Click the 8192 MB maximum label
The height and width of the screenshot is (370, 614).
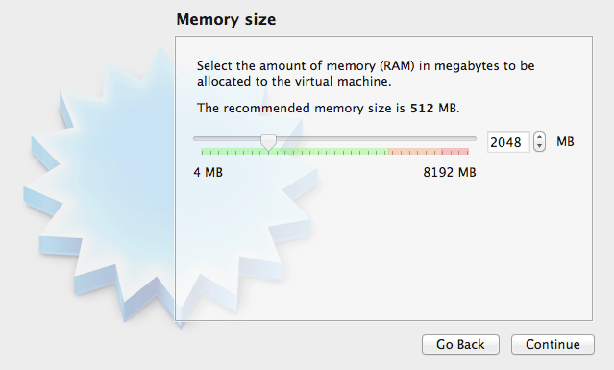pyautogui.click(x=450, y=172)
